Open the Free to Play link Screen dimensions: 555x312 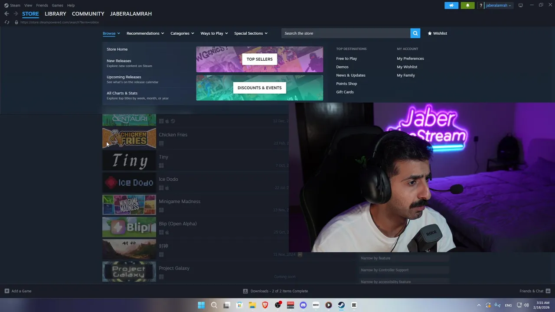(x=346, y=58)
